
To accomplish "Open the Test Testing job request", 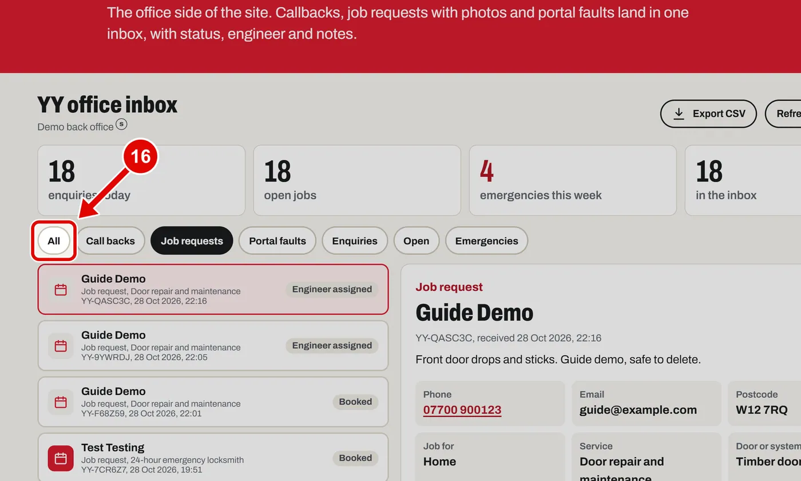I will tap(213, 458).
